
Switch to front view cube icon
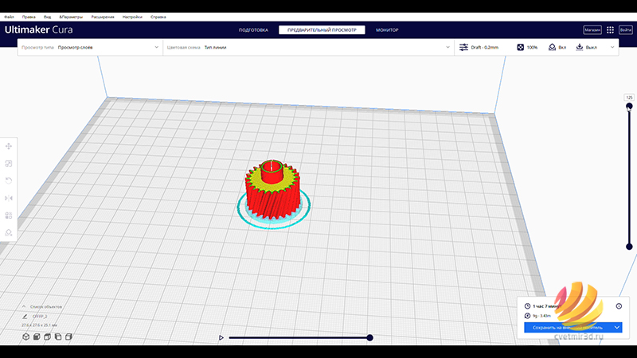37,337
